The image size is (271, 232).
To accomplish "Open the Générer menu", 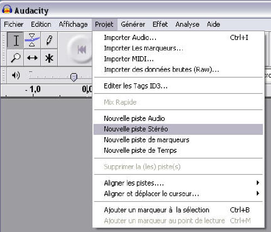I will (x=133, y=24).
